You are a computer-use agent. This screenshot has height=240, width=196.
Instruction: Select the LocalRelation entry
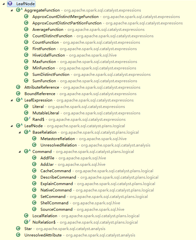pos(86,216)
